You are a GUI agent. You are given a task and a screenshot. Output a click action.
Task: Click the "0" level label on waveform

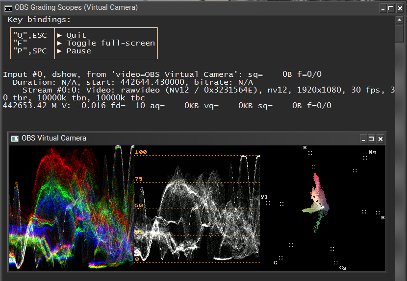137,259
